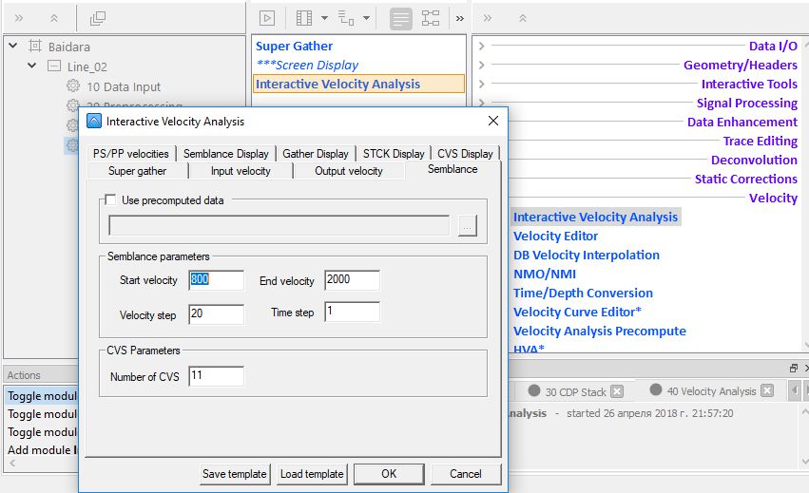Show more flow toolbar items chevron
809x493 pixels.
click(460, 19)
